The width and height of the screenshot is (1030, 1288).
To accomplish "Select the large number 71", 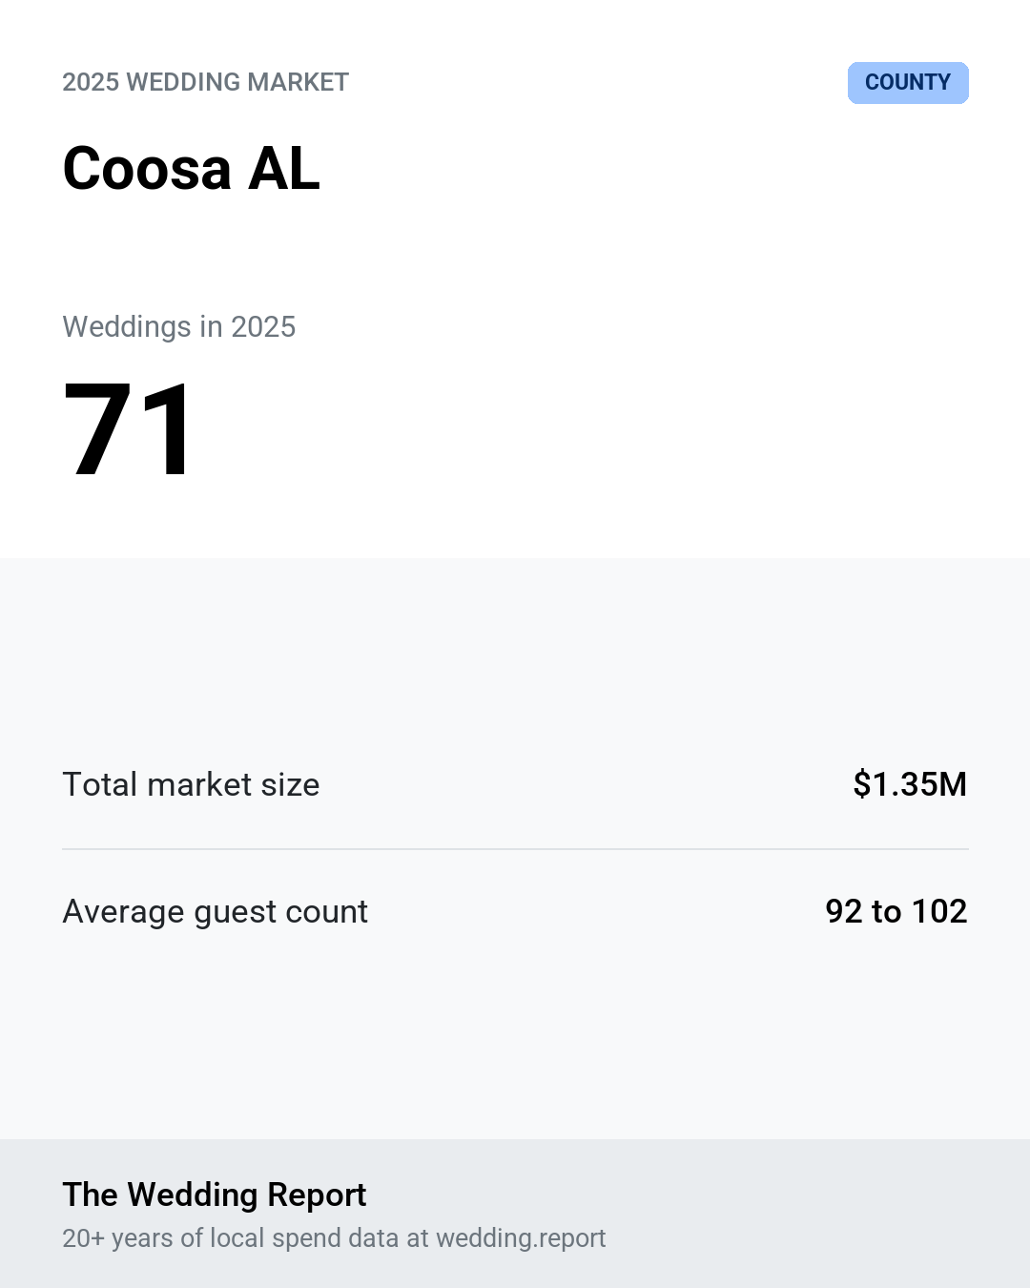I will [130, 429].
